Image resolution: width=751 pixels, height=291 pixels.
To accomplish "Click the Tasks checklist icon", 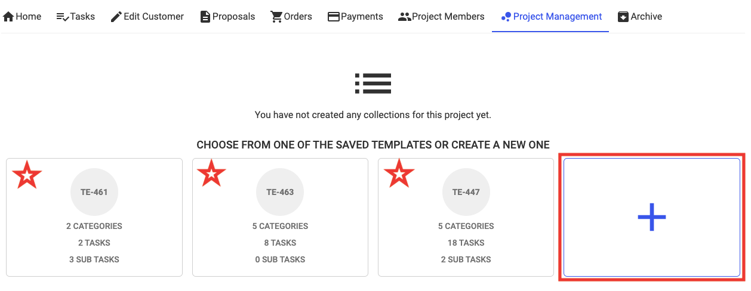I will (62, 17).
